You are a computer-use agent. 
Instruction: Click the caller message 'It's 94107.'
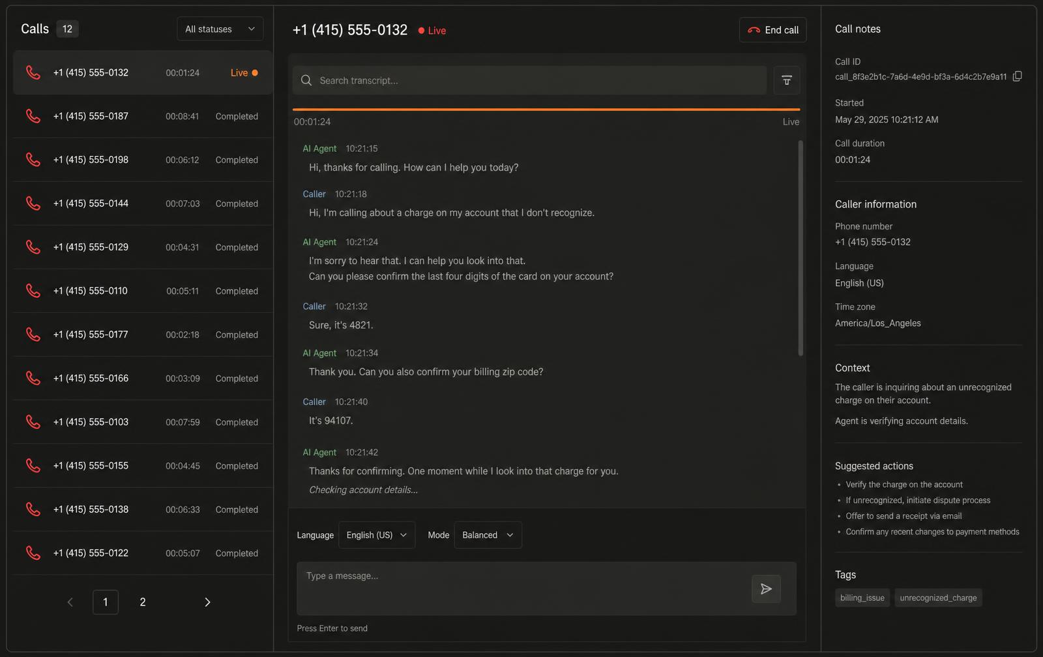coord(331,420)
